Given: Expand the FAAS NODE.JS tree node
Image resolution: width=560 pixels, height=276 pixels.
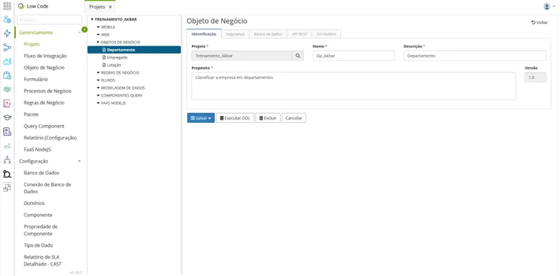Looking at the screenshot, I should coord(98,103).
